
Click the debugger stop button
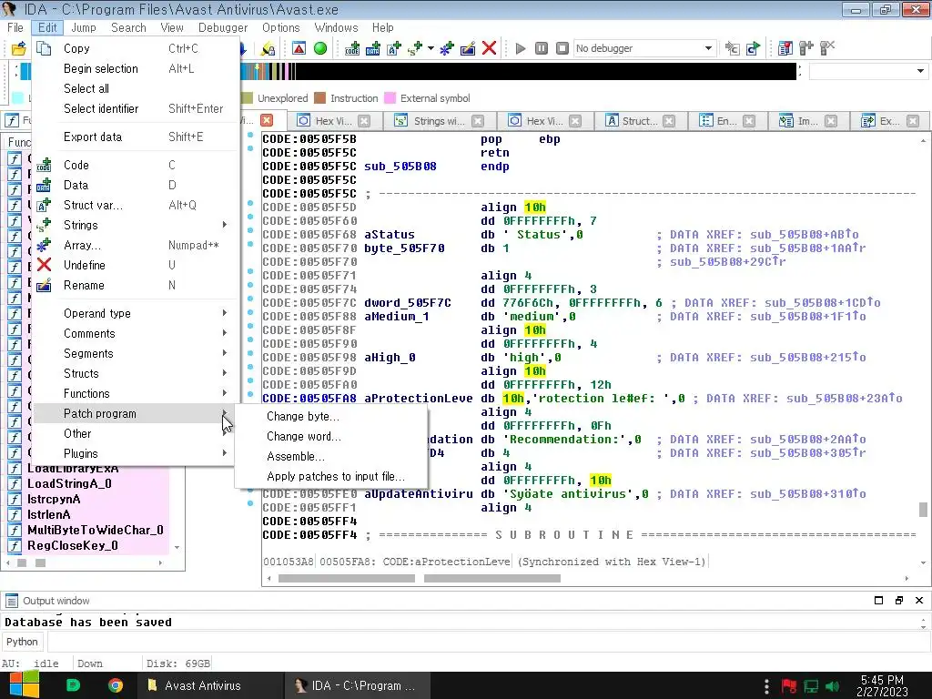[x=562, y=48]
